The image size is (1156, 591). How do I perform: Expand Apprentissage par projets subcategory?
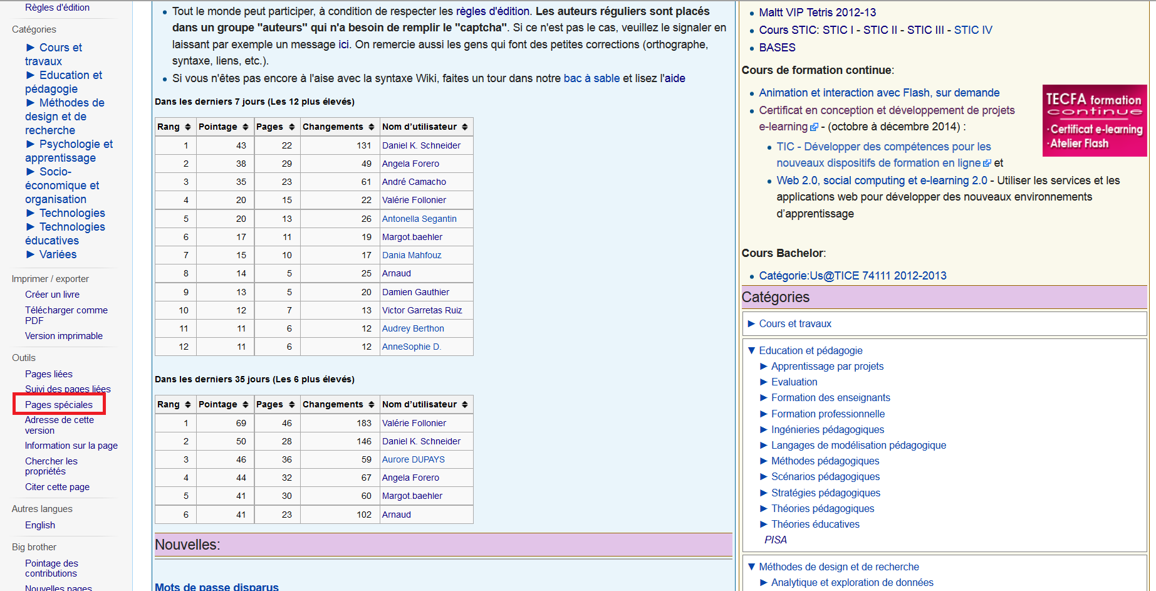coord(763,366)
